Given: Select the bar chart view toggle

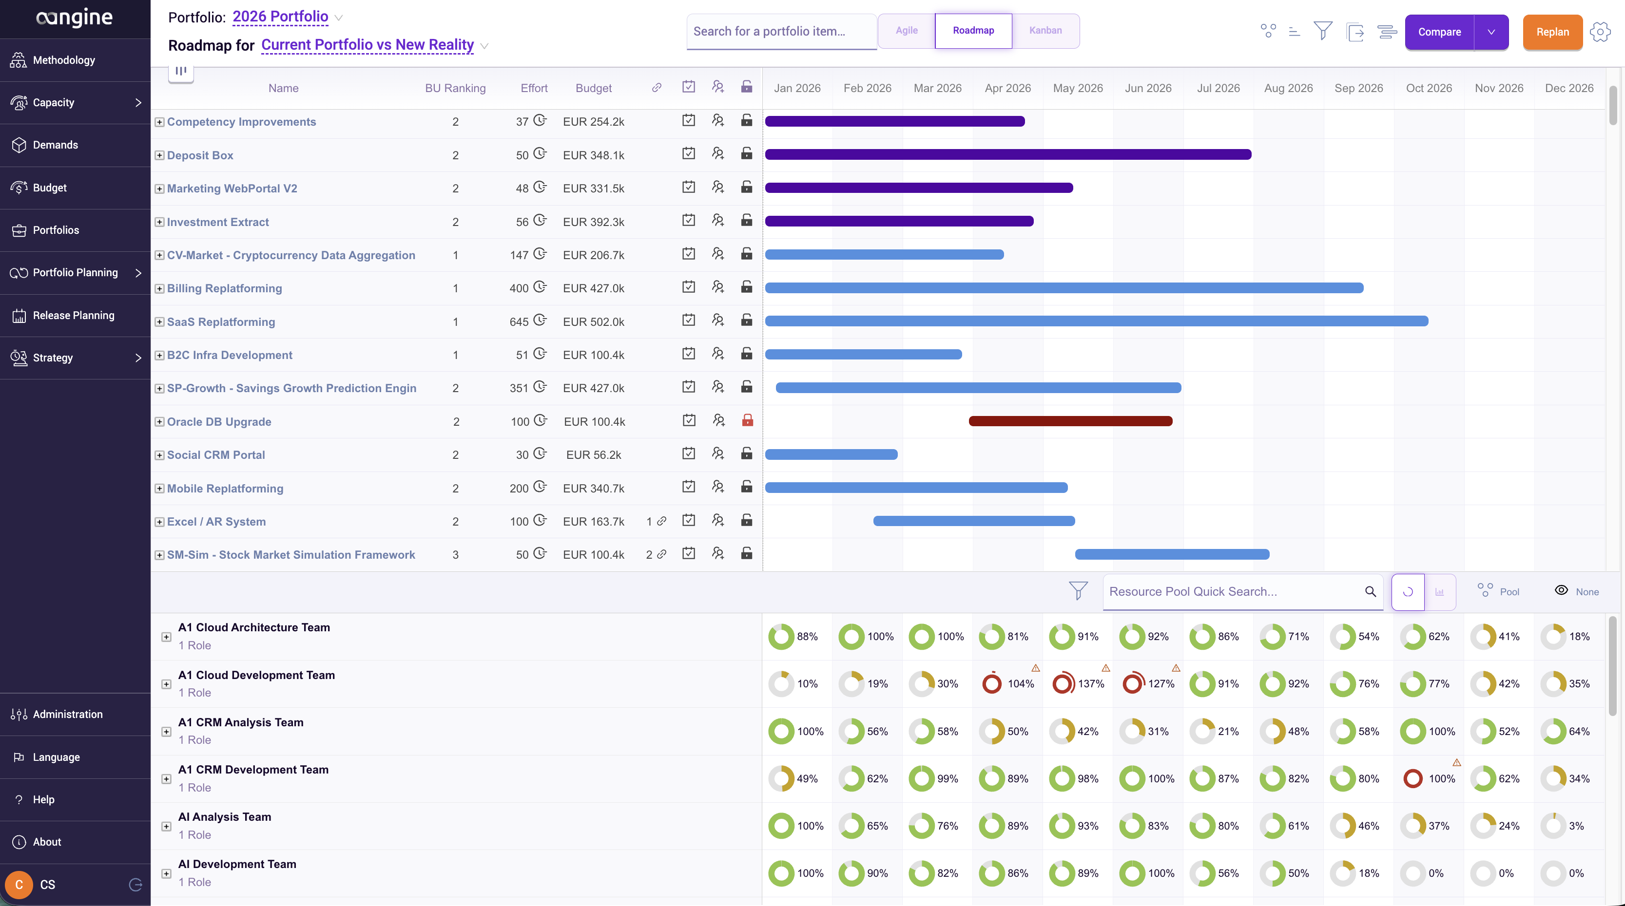Looking at the screenshot, I should click(x=1439, y=592).
